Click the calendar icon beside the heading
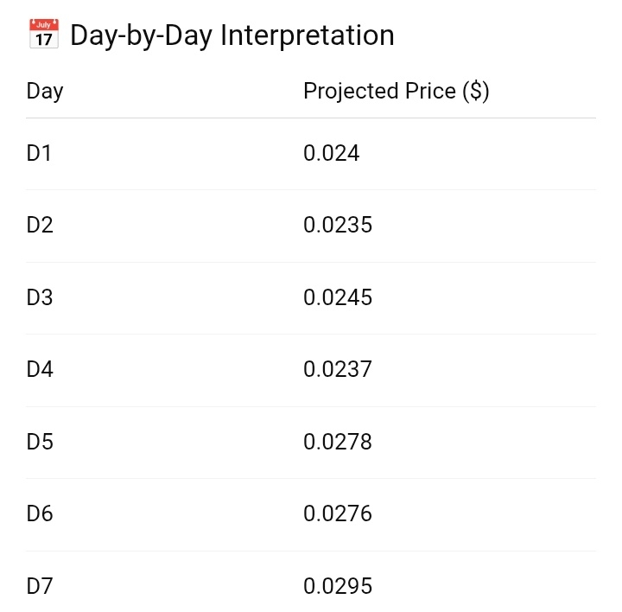This screenshot has width=622, height=612. (43, 35)
